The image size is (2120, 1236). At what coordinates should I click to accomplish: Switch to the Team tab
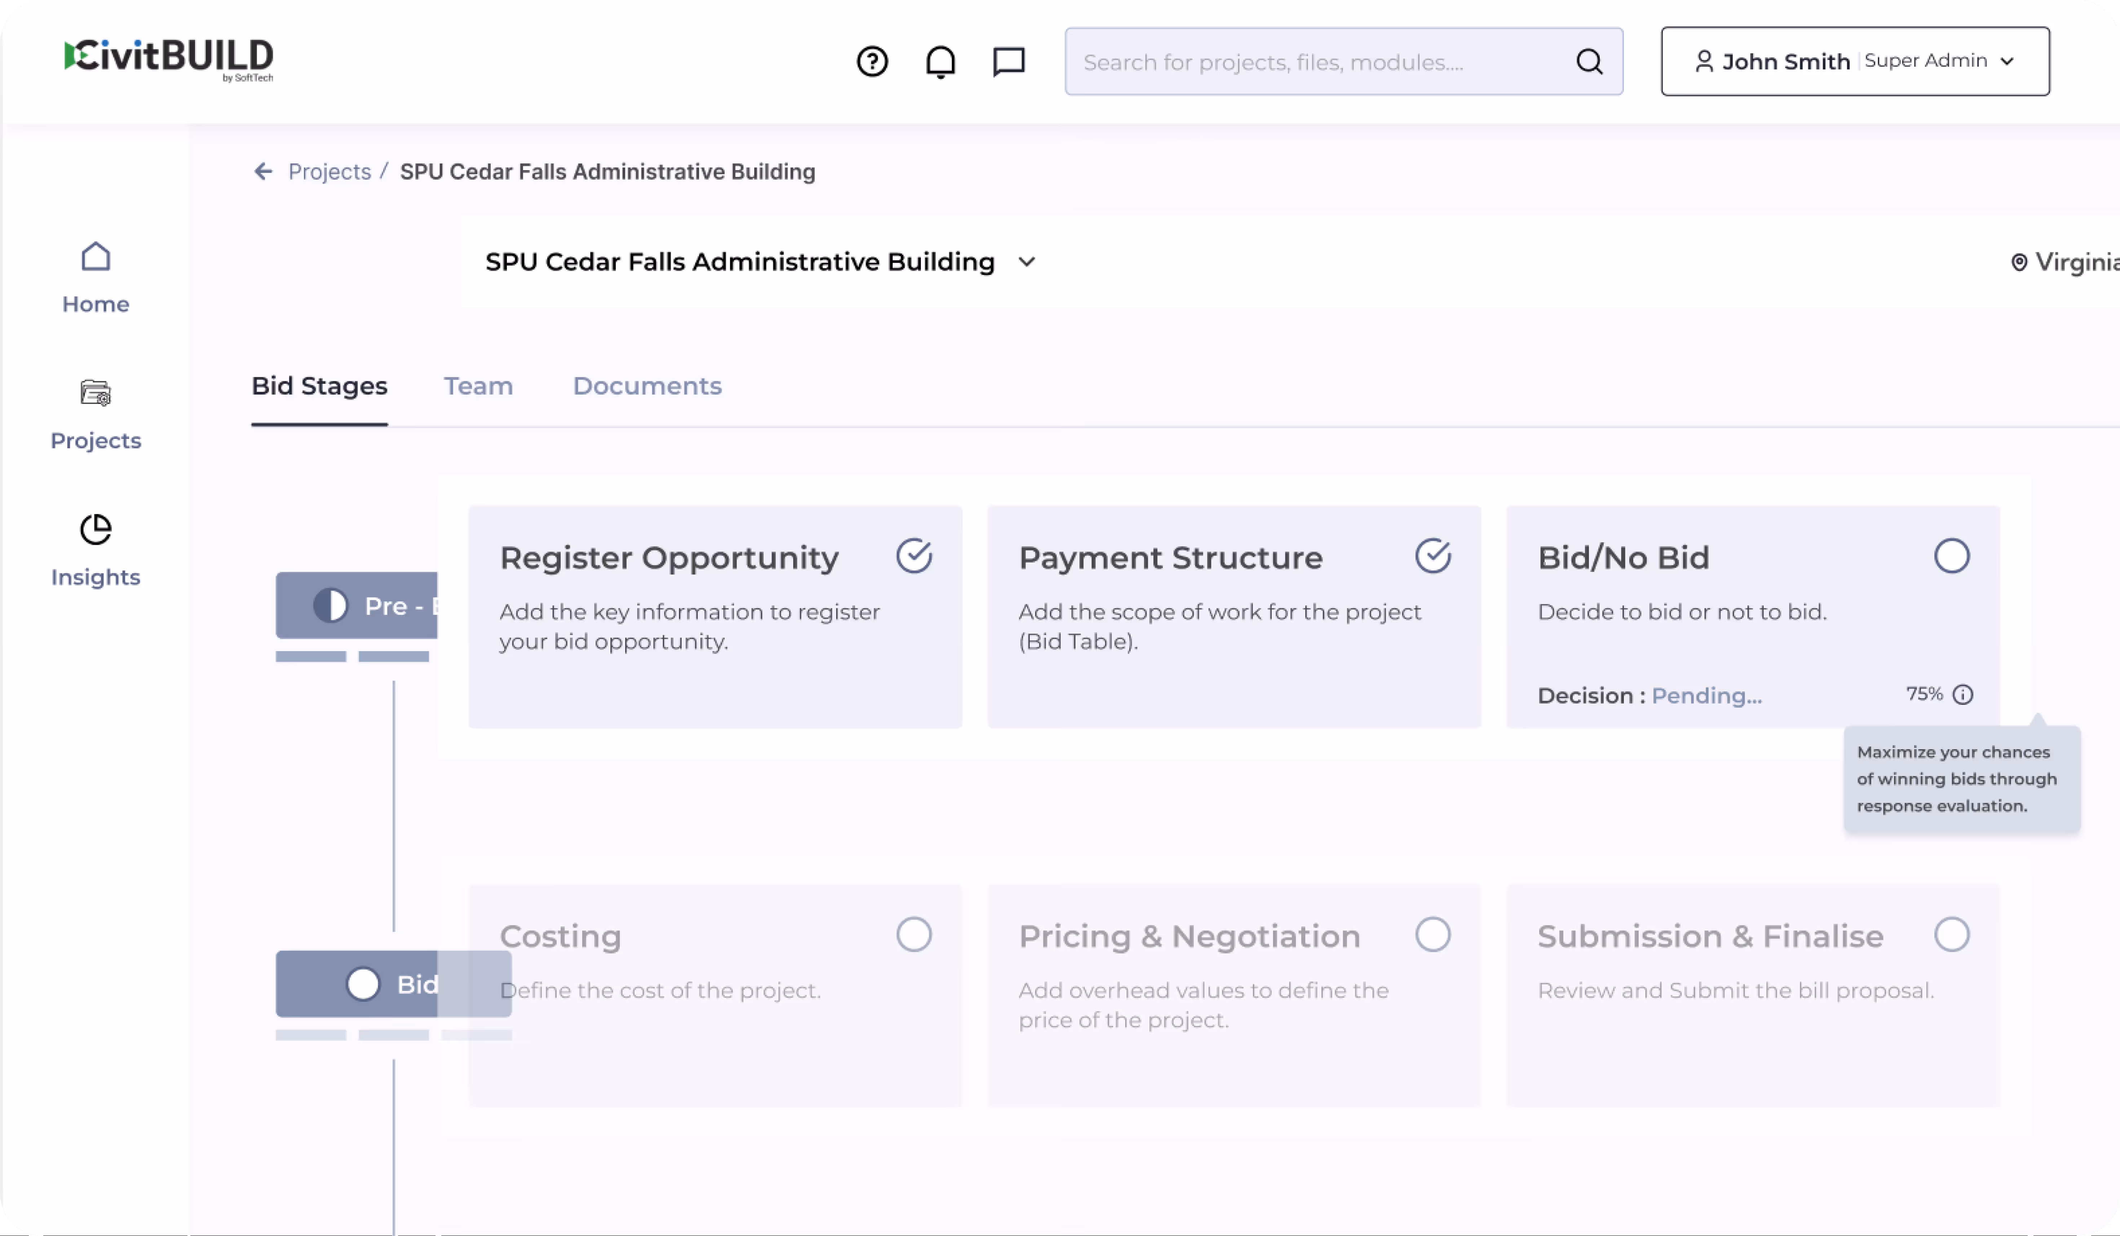coord(478,386)
